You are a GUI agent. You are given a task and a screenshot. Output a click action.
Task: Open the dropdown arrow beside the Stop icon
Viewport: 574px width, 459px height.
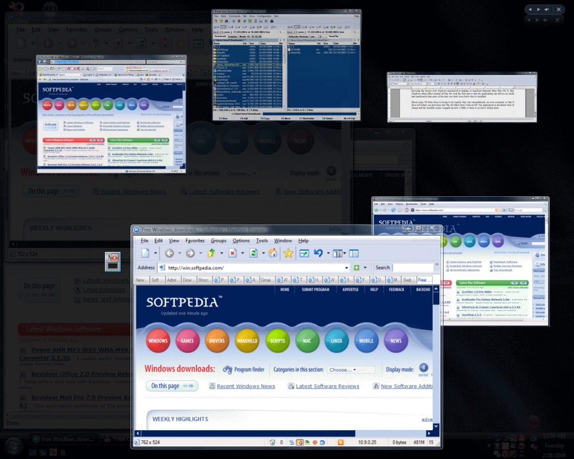(x=242, y=253)
